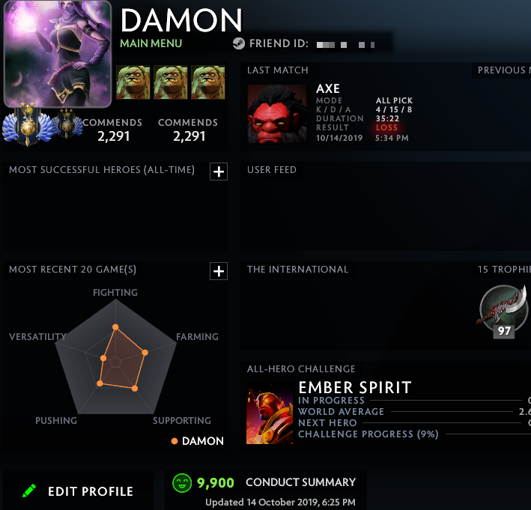Toggle the Damon legend entry on radar chart
The height and width of the screenshot is (510, 531).
pyautogui.click(x=198, y=441)
